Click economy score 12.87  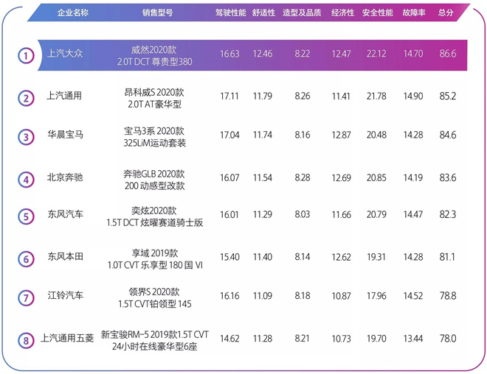(x=341, y=135)
